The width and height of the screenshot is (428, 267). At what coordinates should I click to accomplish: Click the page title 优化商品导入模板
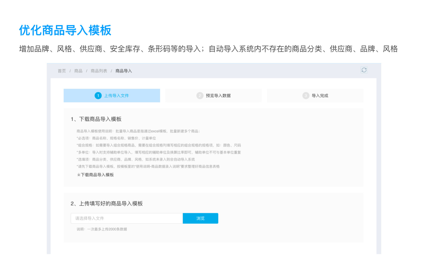[65, 30]
